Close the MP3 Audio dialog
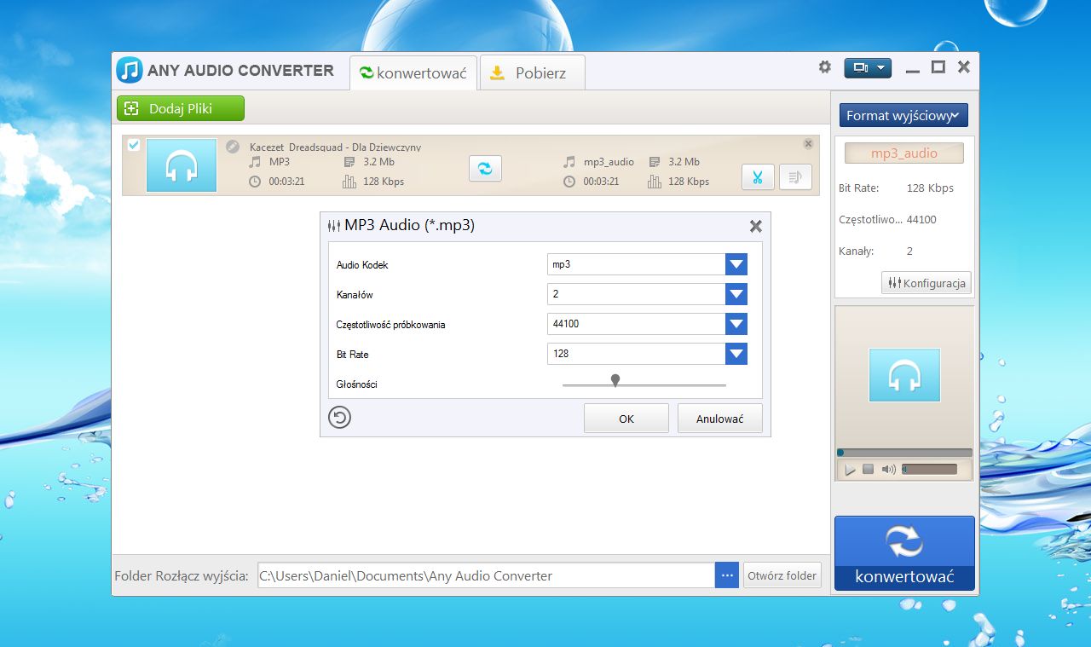The width and height of the screenshot is (1091, 647). click(755, 226)
